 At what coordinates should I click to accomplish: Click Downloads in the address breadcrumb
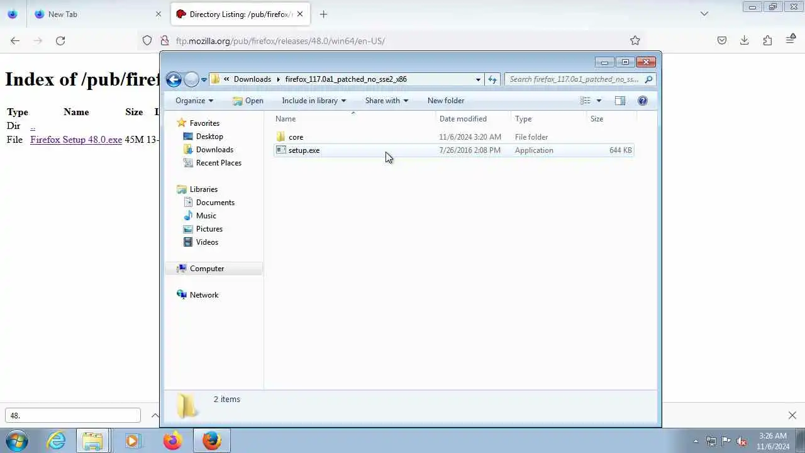tap(252, 79)
